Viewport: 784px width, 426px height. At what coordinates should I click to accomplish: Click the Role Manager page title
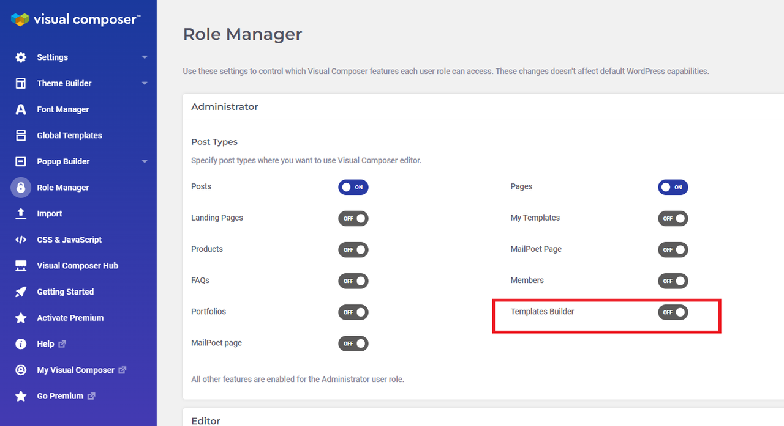[x=243, y=34]
